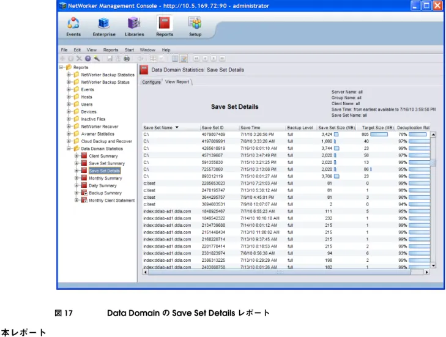The height and width of the screenshot is (337, 446).
Task: Click the table grid view toolbar icon
Action: 153,59
